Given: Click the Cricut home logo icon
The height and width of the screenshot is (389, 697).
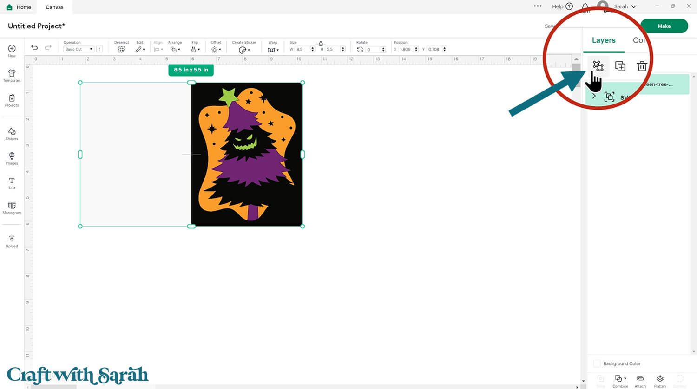Looking at the screenshot, I should pos(9,7).
